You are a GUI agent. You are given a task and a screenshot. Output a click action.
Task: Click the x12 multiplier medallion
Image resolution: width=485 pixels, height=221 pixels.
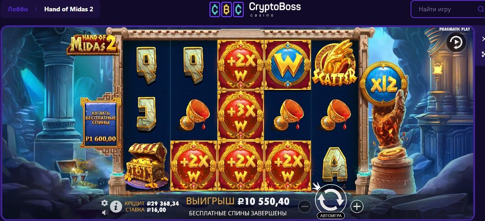click(x=383, y=84)
